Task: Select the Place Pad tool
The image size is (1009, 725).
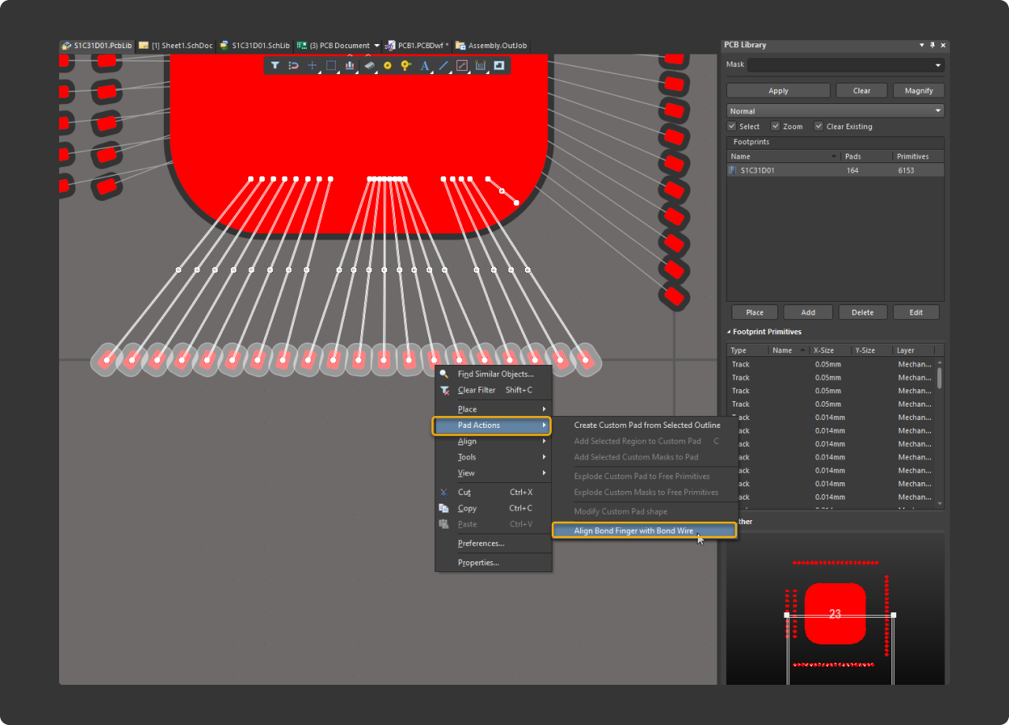Action: (x=406, y=65)
